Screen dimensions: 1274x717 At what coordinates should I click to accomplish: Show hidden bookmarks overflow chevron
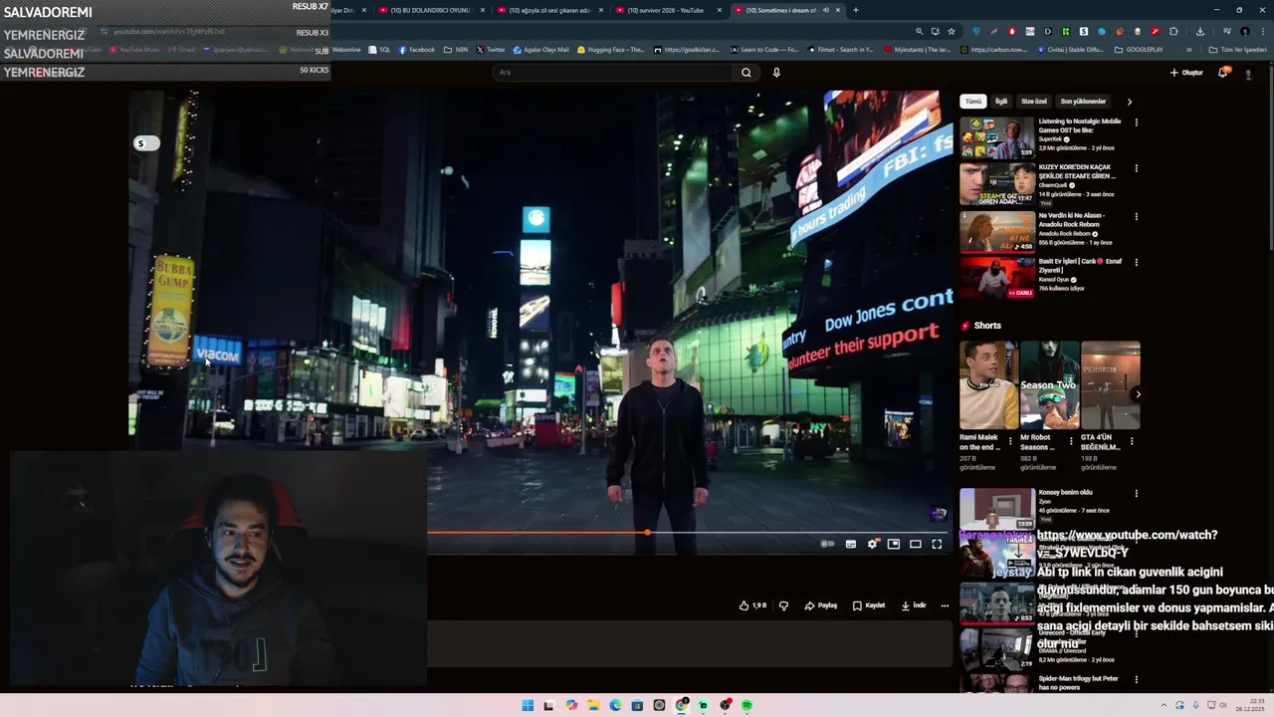[x=1188, y=50]
